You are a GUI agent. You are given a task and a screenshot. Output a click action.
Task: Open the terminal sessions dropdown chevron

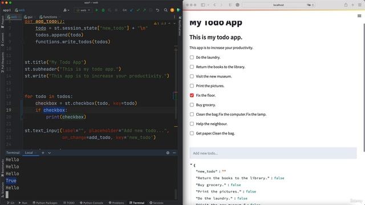[x=50, y=153]
